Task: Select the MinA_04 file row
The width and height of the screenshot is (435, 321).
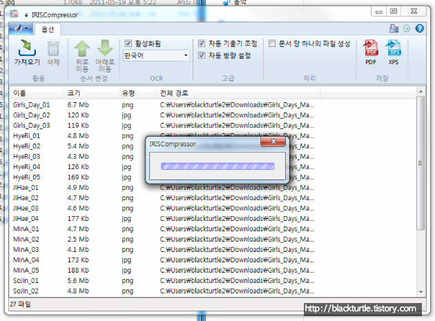Action: pos(213,260)
